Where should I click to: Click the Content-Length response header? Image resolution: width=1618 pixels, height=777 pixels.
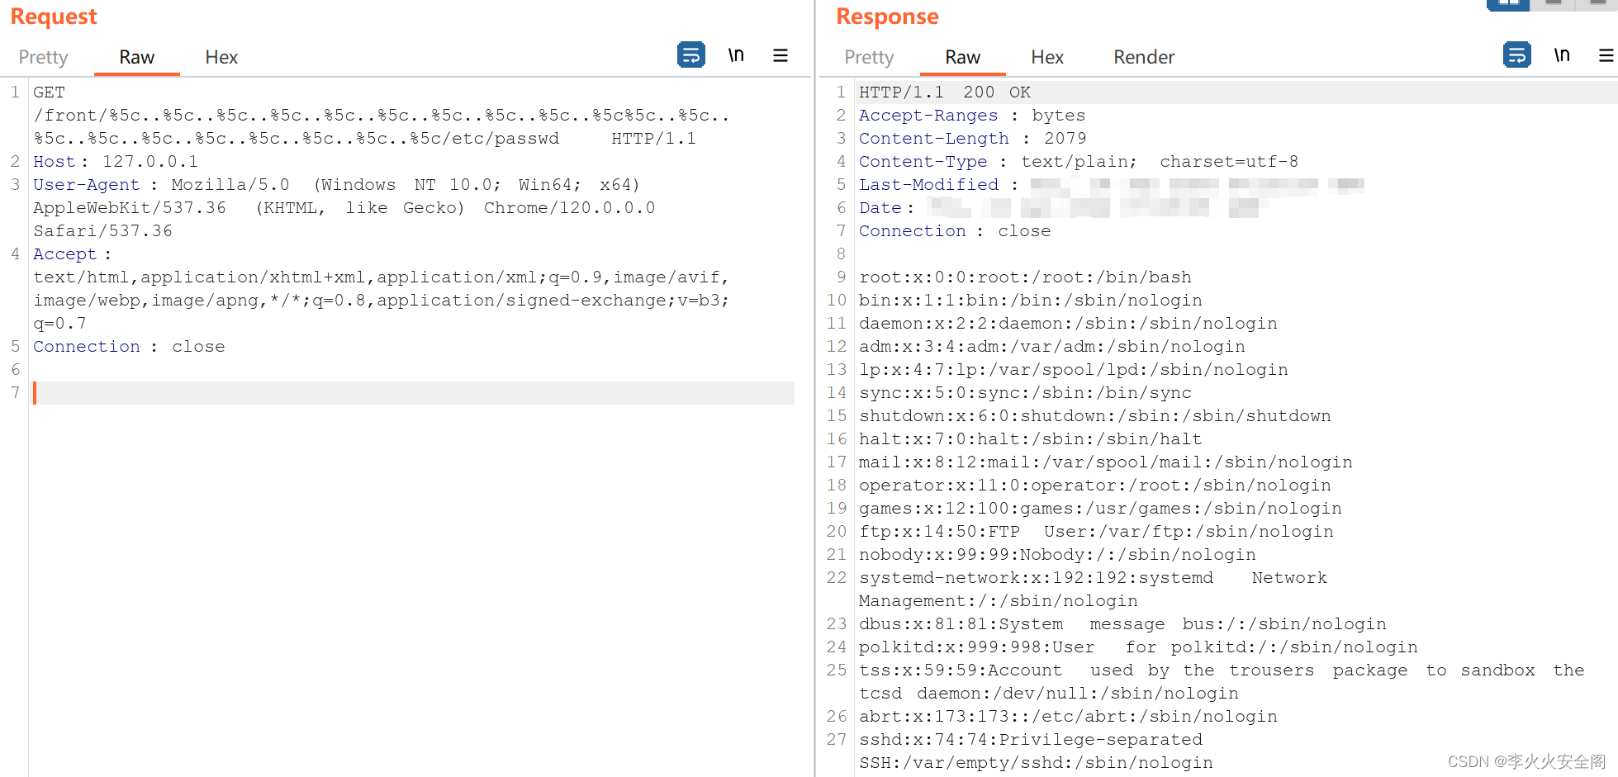tap(933, 139)
